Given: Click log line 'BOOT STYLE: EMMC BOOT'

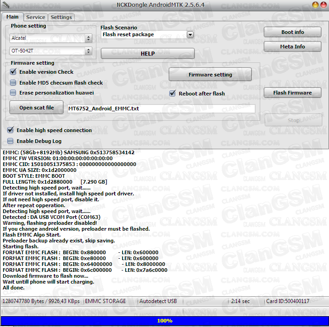Looking at the screenshot, I should [34, 176].
